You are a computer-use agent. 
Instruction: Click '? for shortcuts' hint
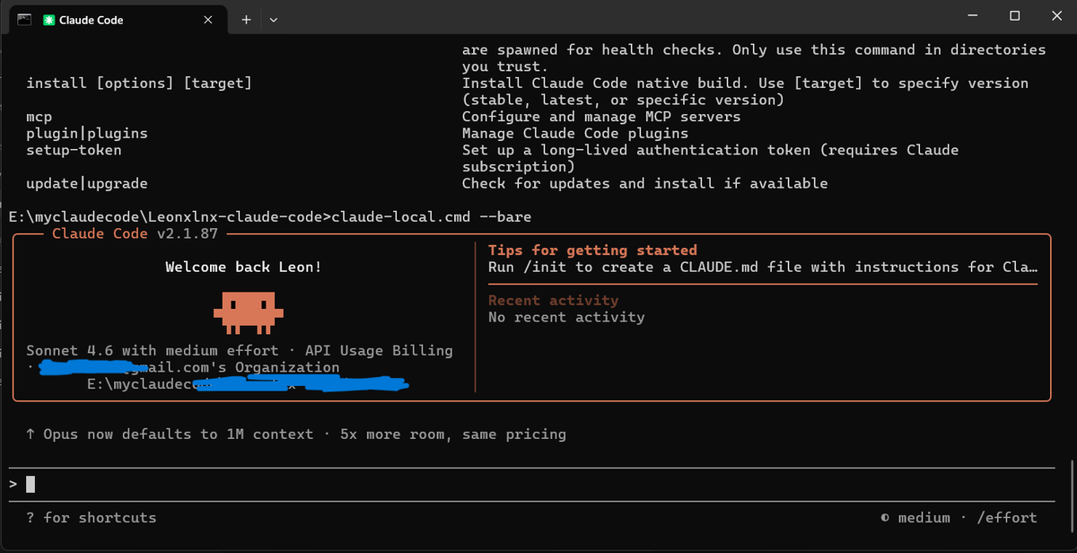(91, 518)
